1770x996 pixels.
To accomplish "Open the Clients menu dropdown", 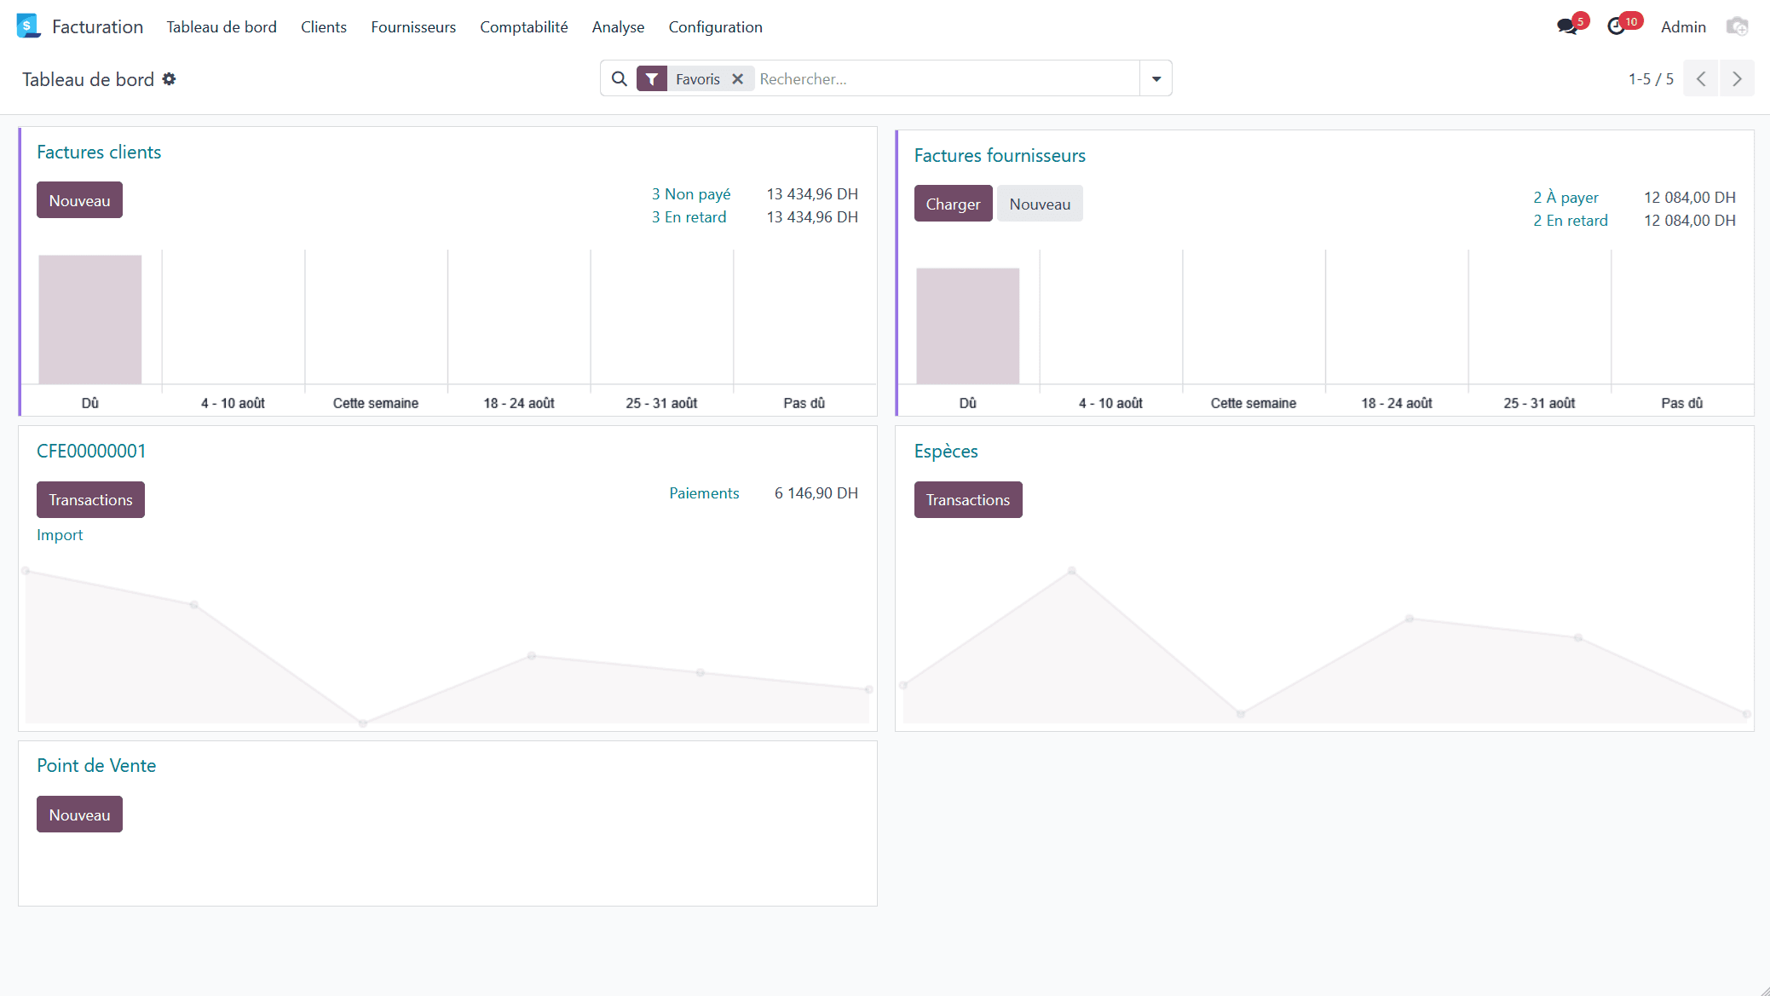I will (x=323, y=27).
